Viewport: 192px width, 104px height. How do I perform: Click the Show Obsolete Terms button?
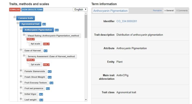[x=32, y=9]
